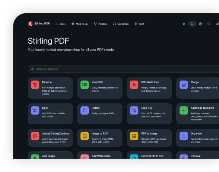Image resolution: width=219 pixels, height=172 pixels.
Task: Open the Convert file to PDF title
Action: (x=152, y=156)
